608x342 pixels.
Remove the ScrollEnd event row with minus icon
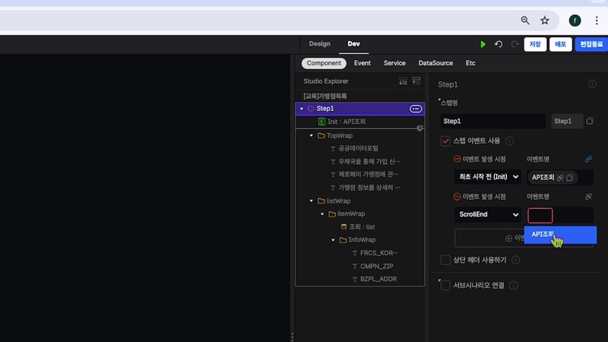click(x=457, y=197)
